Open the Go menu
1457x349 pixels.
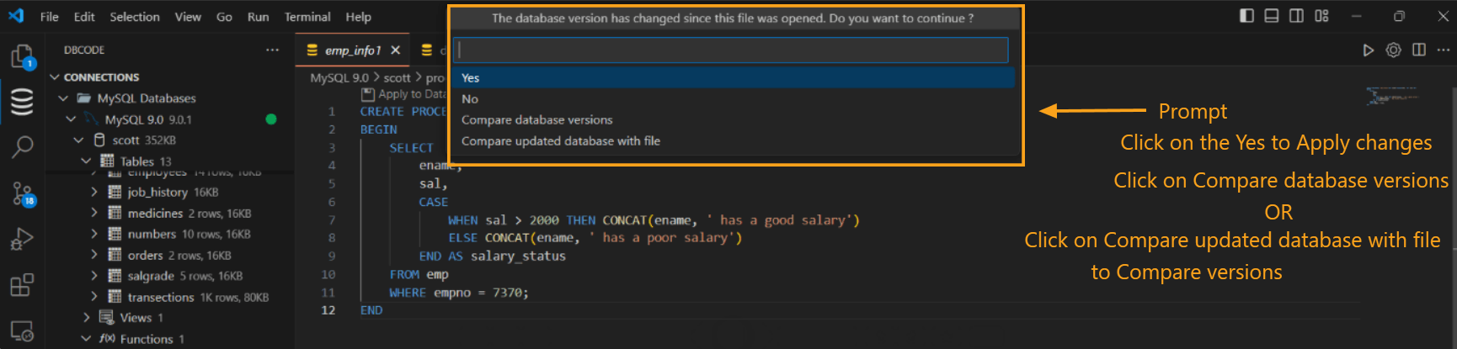pyautogui.click(x=224, y=17)
